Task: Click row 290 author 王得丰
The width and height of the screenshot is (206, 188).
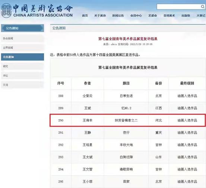Action: 88,120
